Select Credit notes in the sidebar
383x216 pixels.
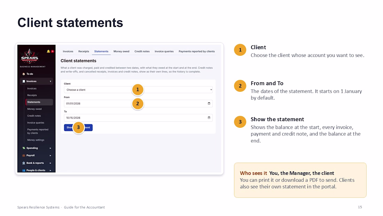34,116
